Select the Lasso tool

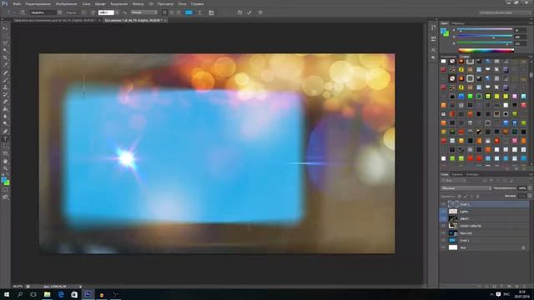click(5, 43)
